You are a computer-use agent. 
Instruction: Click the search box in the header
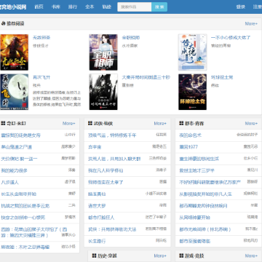click(135, 7)
